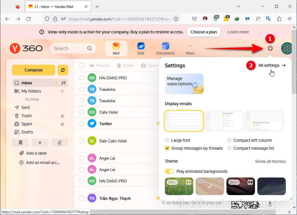Open Firefox list all tabs dropdown
The width and height of the screenshot is (297, 215).
pyautogui.click(x=239, y=6)
